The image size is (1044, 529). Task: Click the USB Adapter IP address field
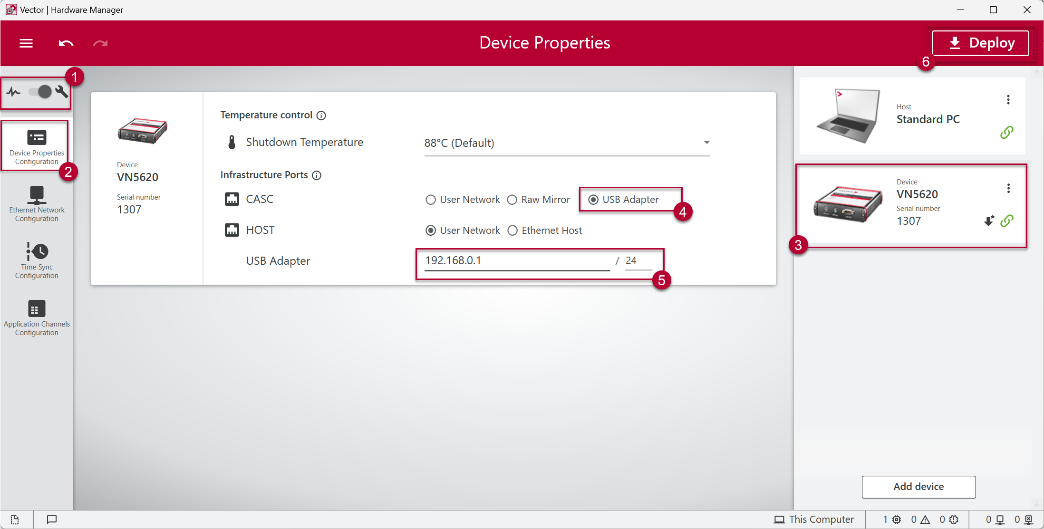coord(516,260)
